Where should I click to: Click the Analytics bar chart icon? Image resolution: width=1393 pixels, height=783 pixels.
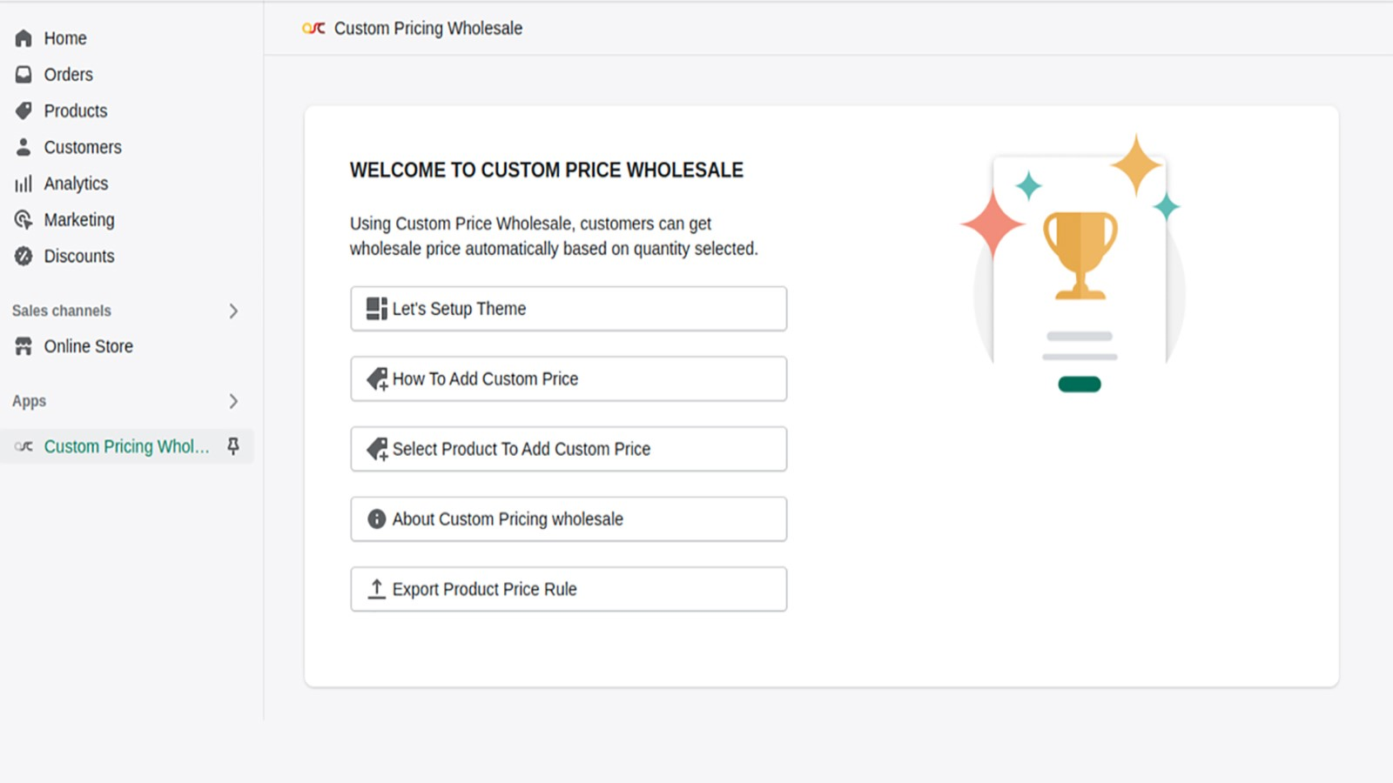click(x=24, y=184)
